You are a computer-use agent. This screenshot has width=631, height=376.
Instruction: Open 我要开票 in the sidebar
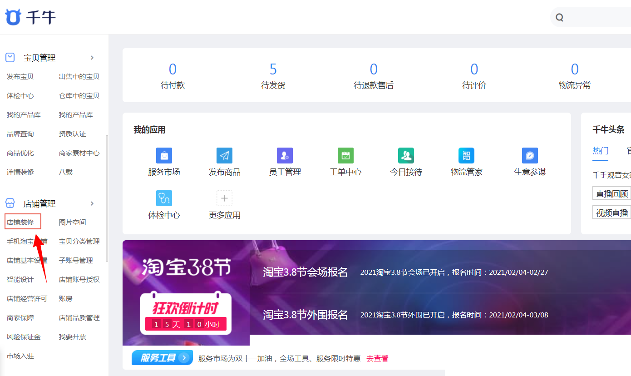72,337
